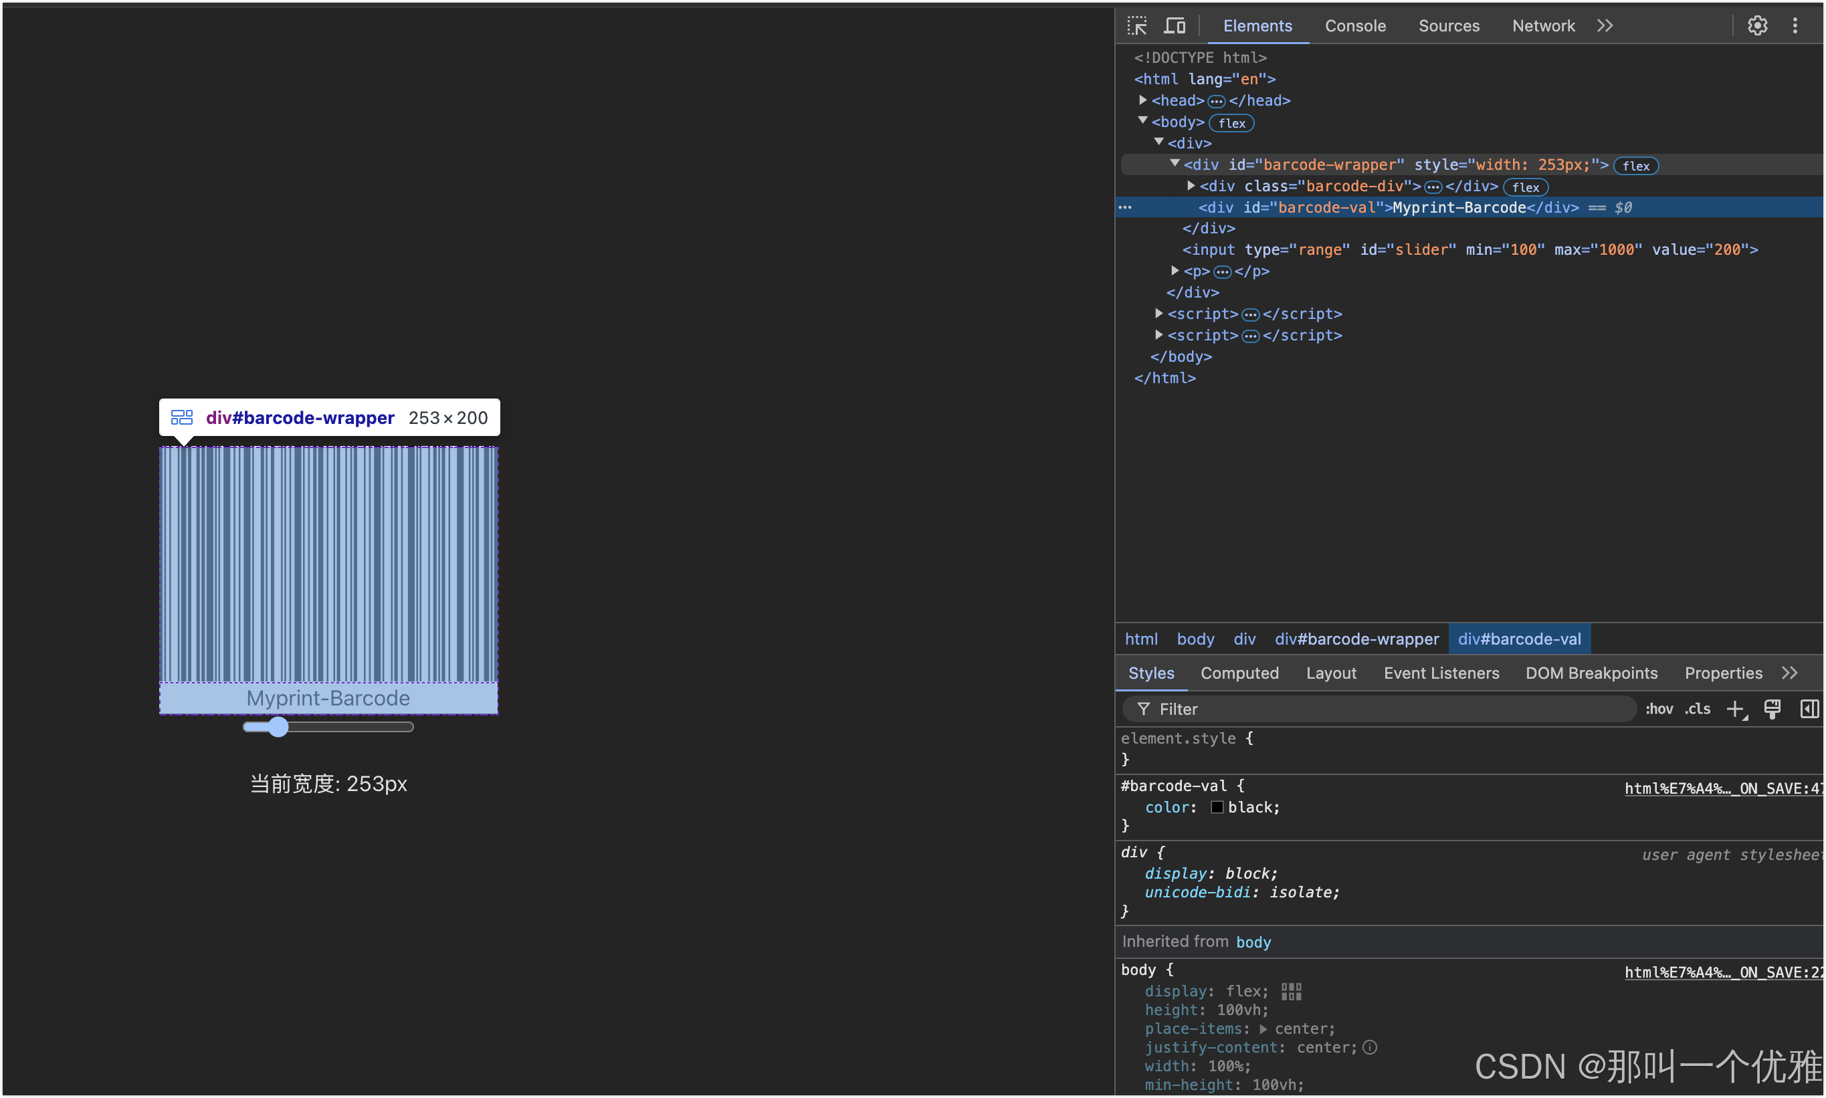Click the barcode width slider handle
This screenshot has height=1098, width=1826.
point(278,728)
